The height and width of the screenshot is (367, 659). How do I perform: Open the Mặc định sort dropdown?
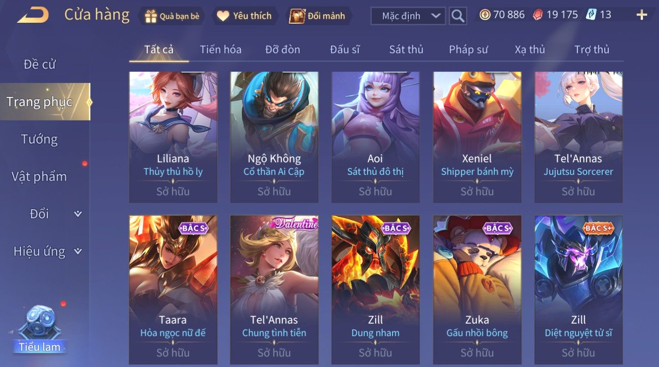408,16
